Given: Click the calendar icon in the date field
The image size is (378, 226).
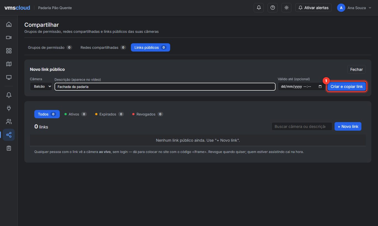Looking at the screenshot, I should (x=320, y=87).
